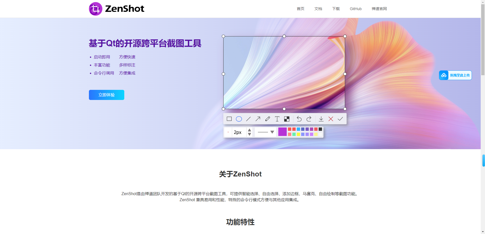Viewport: 485px width, 234px height.
Task: Click the top-center selection handle
Action: [284, 36]
